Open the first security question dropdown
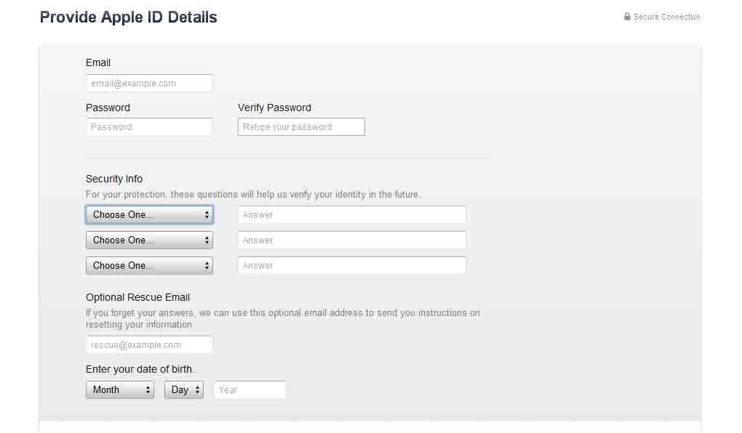 pyautogui.click(x=149, y=215)
